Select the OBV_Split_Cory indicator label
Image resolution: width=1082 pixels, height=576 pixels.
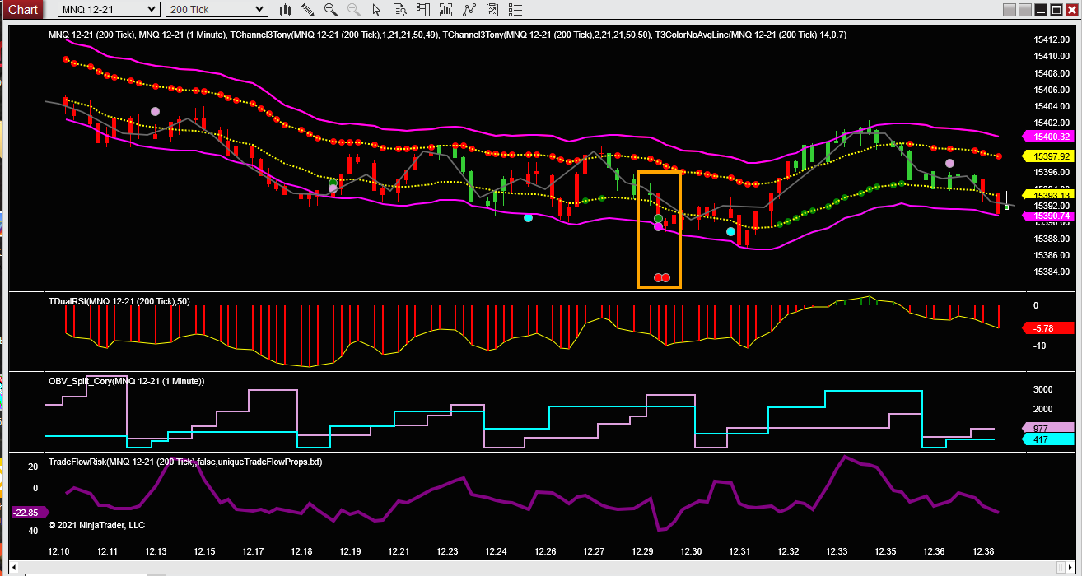[x=126, y=381]
